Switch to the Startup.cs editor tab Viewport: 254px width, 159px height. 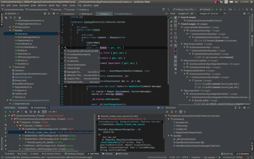pyautogui.click(x=87, y=14)
